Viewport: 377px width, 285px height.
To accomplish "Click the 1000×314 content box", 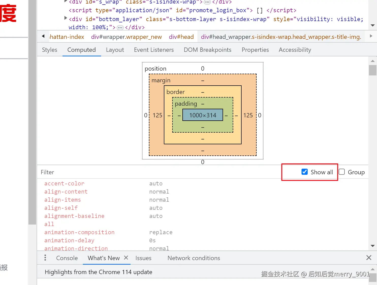I will (x=203, y=115).
